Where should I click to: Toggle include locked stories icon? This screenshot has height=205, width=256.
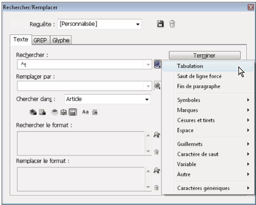[x=43, y=112]
